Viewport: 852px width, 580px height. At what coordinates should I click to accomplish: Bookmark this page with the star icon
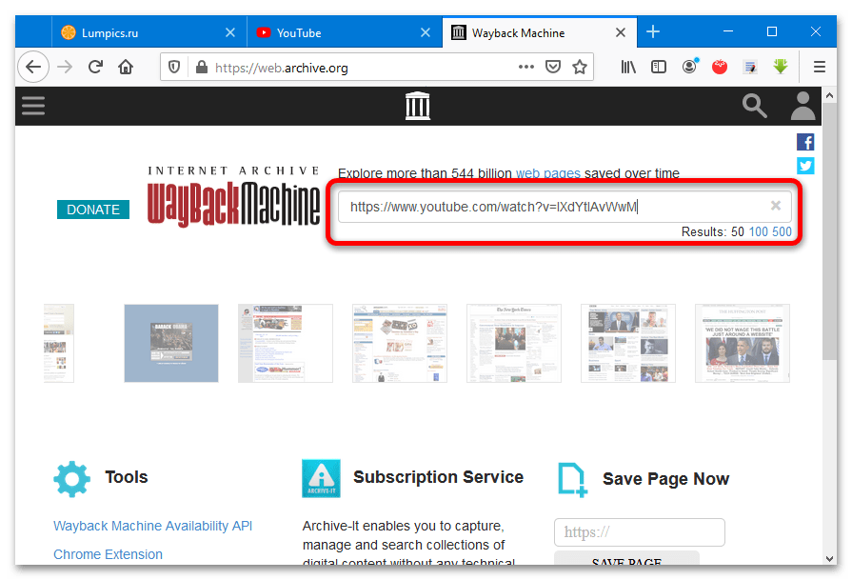click(x=579, y=67)
